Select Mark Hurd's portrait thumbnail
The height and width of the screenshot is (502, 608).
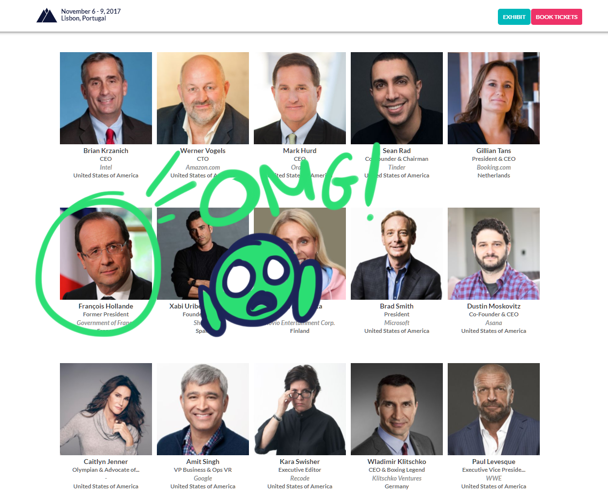300,98
